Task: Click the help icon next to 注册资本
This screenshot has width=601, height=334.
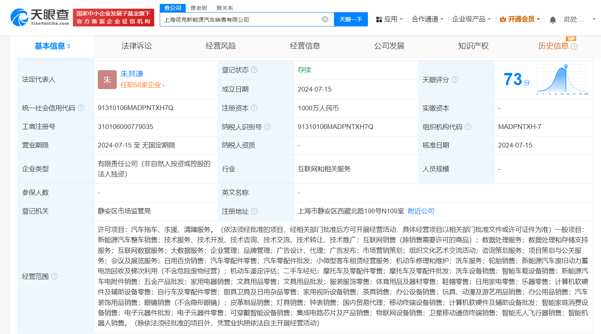Action: [x=255, y=108]
